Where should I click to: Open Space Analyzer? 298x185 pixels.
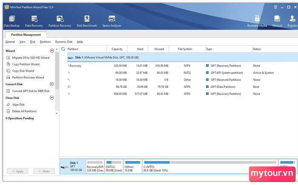[112, 21]
